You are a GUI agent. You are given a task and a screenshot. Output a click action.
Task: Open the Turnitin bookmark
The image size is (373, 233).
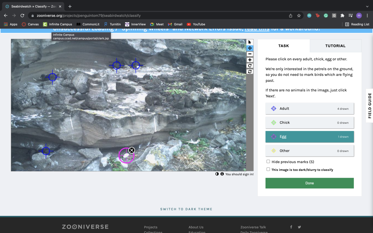click(112, 24)
